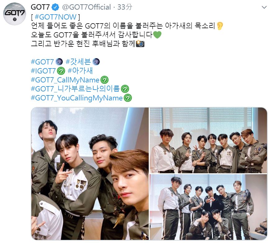Open the top-right group photo

(x=208, y=140)
